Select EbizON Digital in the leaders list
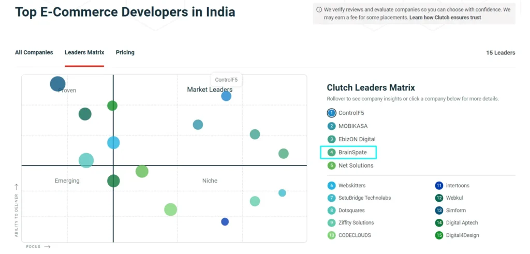530x254 pixels. point(351,139)
